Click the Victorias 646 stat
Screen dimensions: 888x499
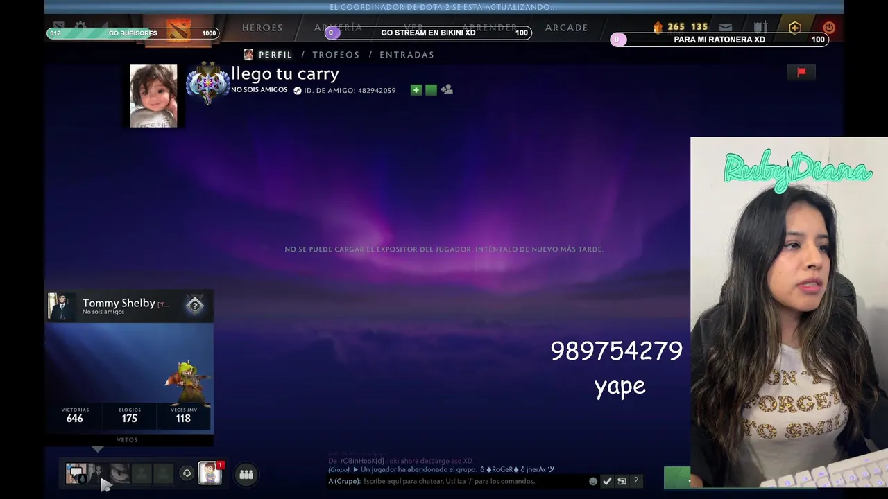point(74,414)
